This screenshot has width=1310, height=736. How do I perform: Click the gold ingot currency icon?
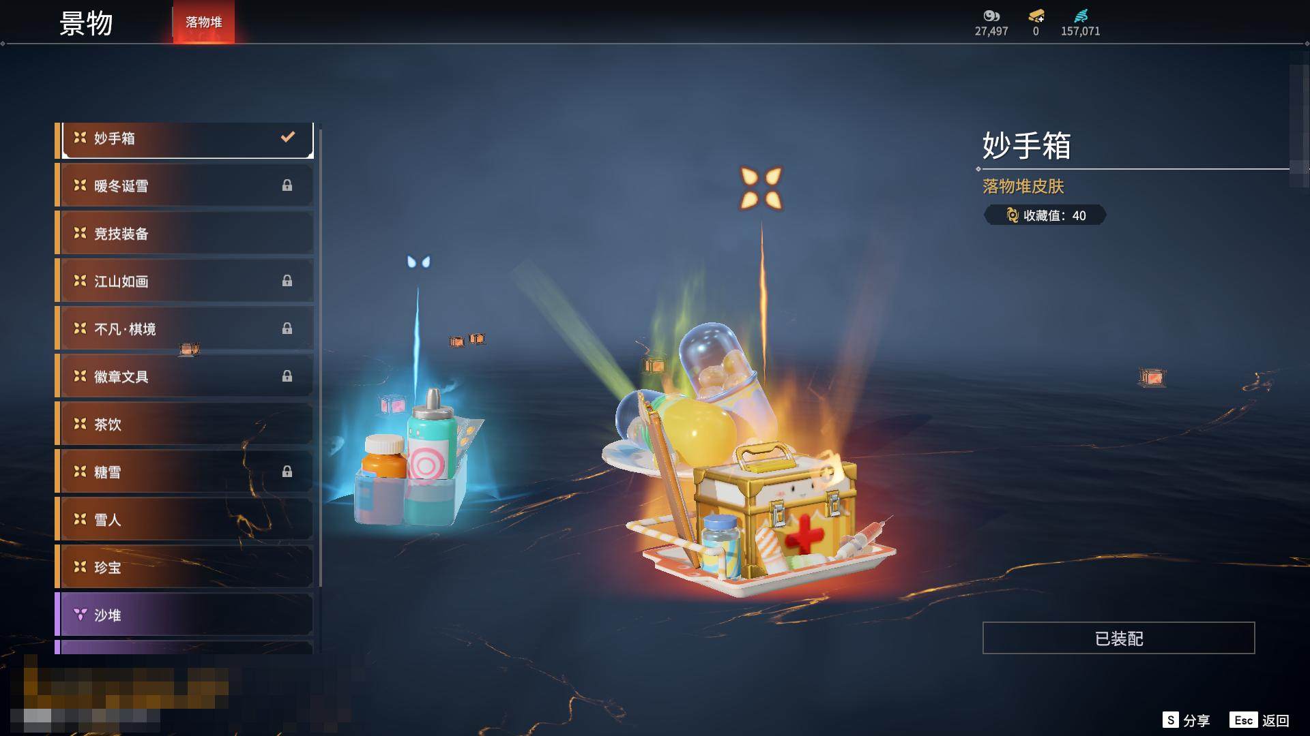click(1036, 16)
